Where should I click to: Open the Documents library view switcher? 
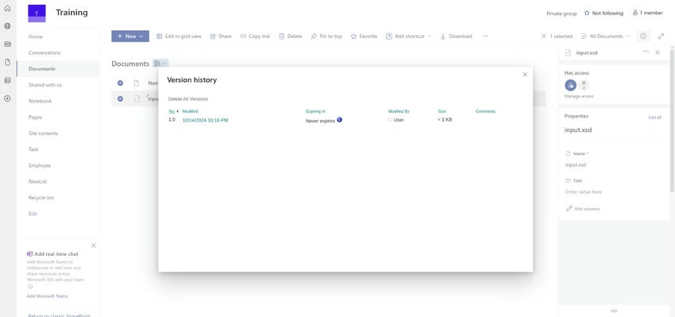160,64
